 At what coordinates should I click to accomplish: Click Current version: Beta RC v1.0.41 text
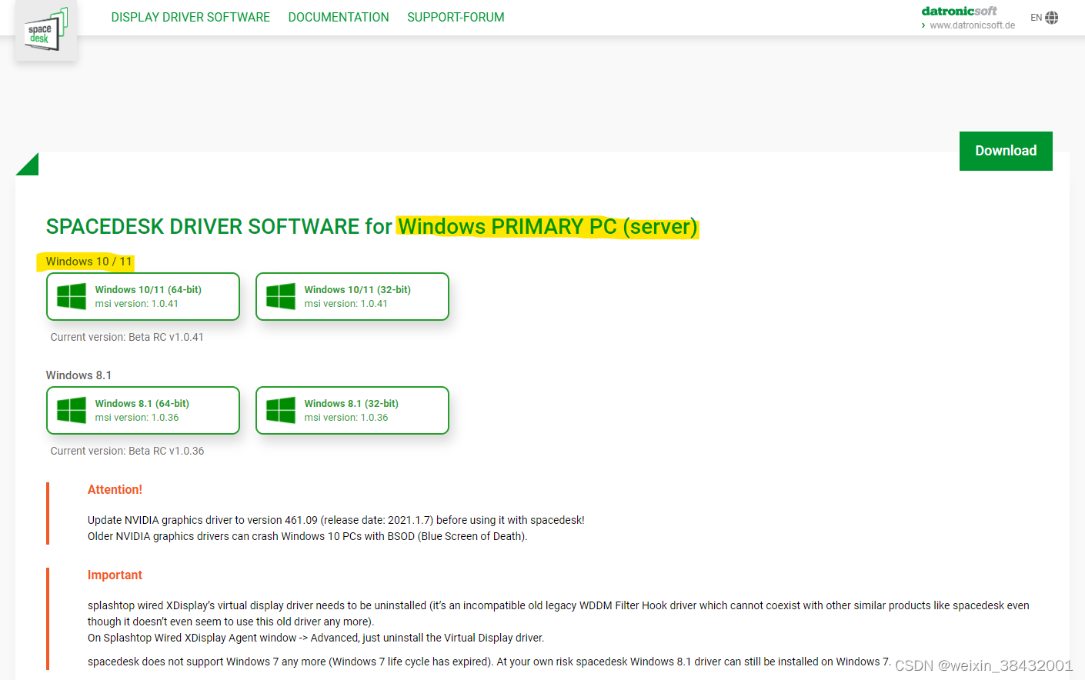127,337
